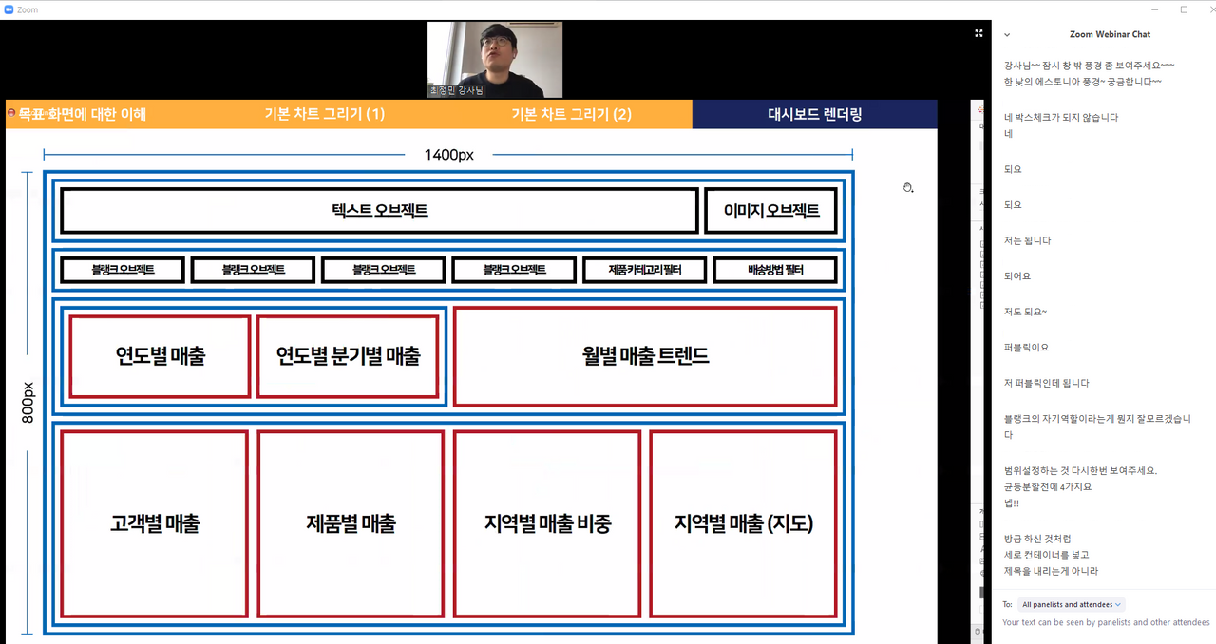
Task: Maximize the Zoom window
Action: (1184, 9)
